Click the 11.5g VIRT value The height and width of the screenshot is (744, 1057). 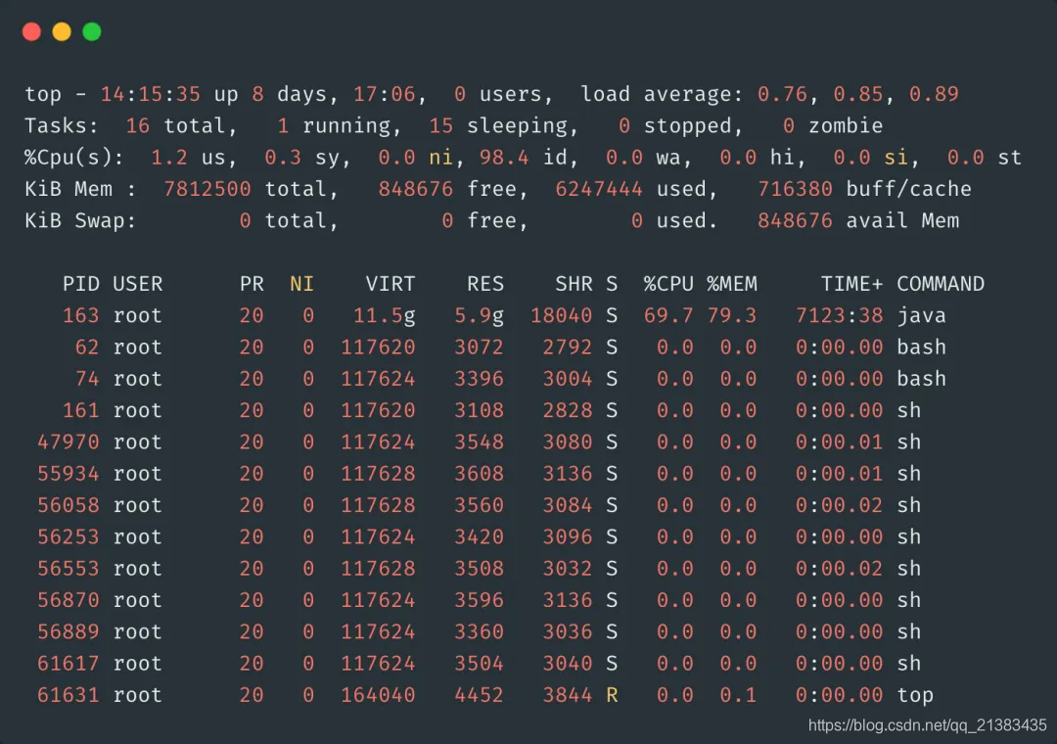pyautogui.click(x=385, y=315)
